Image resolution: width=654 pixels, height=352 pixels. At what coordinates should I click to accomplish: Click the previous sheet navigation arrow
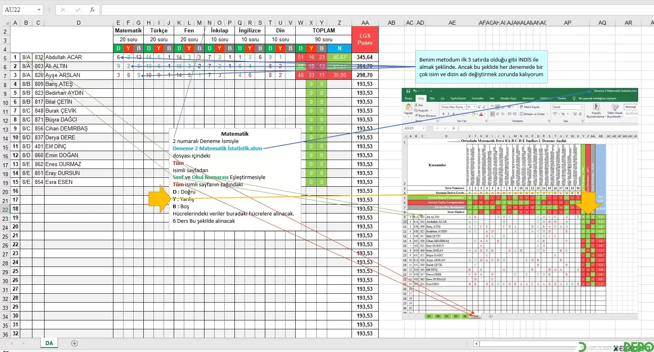coord(12,343)
